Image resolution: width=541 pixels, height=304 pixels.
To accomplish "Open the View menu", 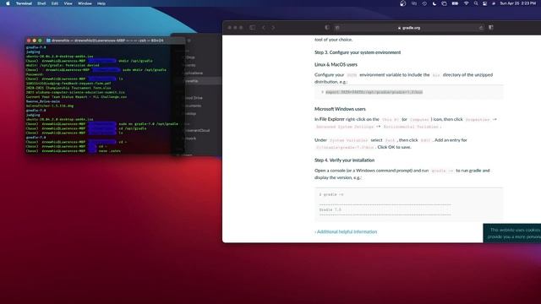I will pos(68,3).
